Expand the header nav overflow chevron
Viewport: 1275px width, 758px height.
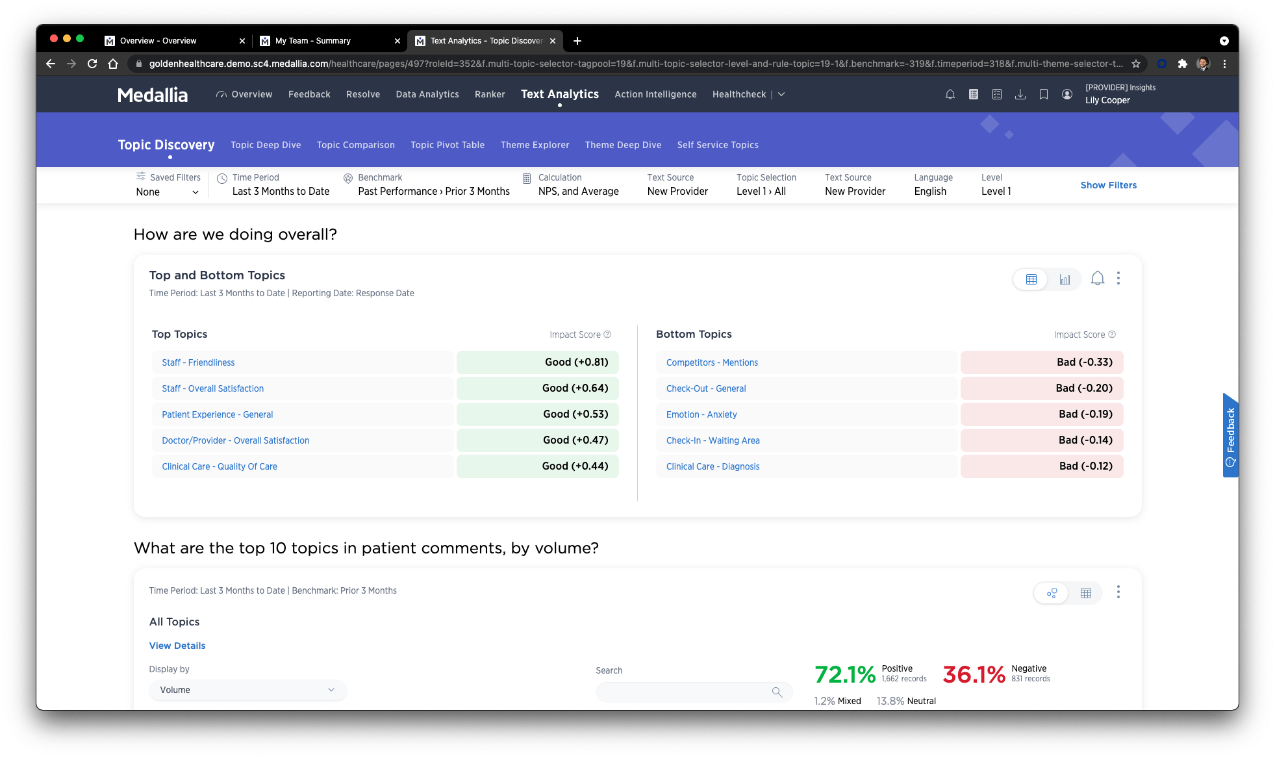[781, 94]
